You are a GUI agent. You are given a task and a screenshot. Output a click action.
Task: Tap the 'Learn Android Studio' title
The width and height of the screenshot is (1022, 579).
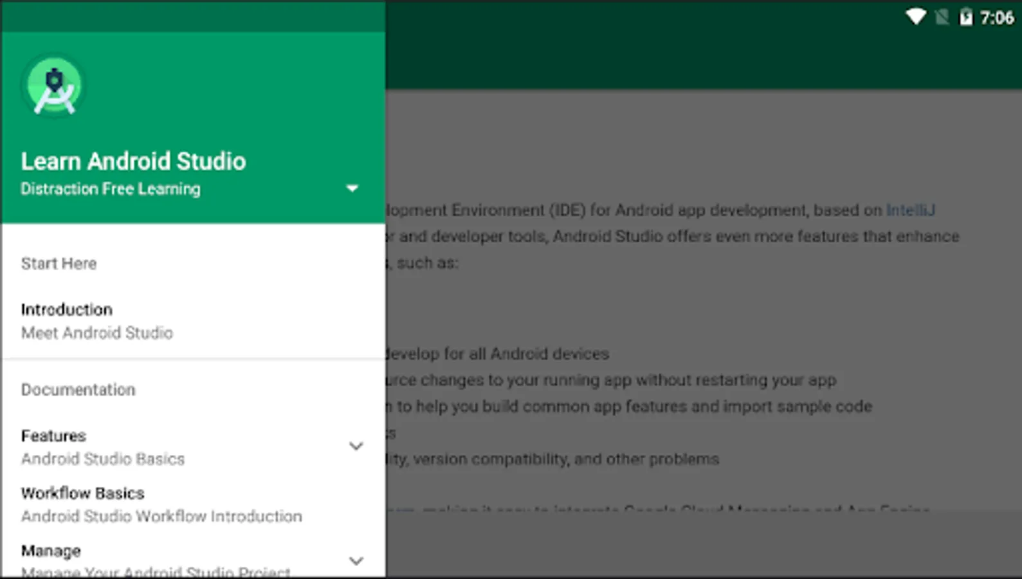click(133, 161)
